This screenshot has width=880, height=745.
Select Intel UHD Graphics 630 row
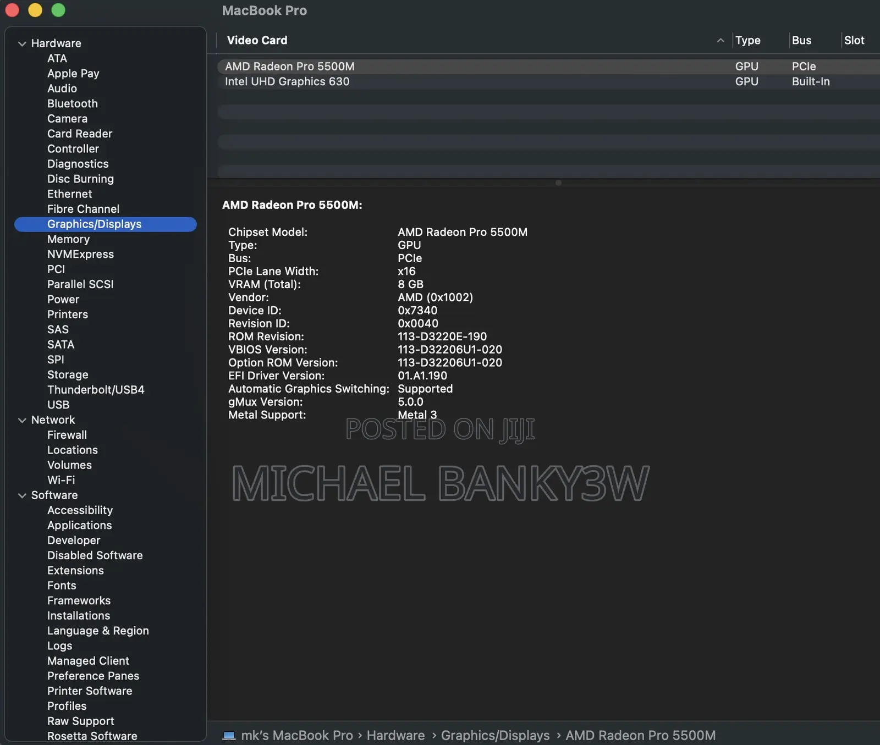pyautogui.click(x=548, y=81)
